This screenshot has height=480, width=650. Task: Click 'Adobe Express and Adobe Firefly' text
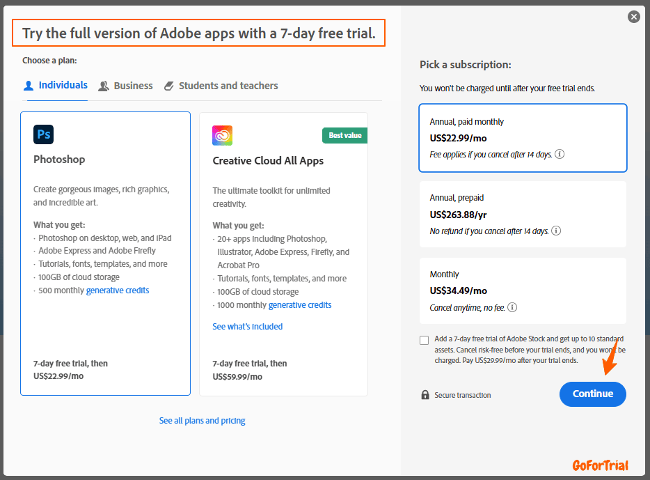coord(97,251)
